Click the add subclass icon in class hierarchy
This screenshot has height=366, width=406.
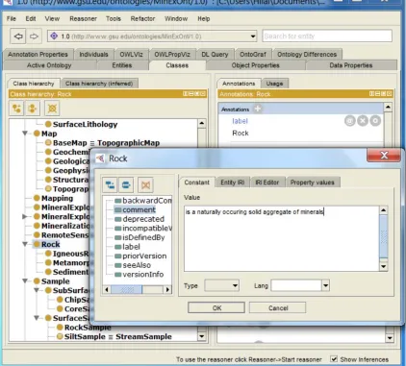pos(17,109)
